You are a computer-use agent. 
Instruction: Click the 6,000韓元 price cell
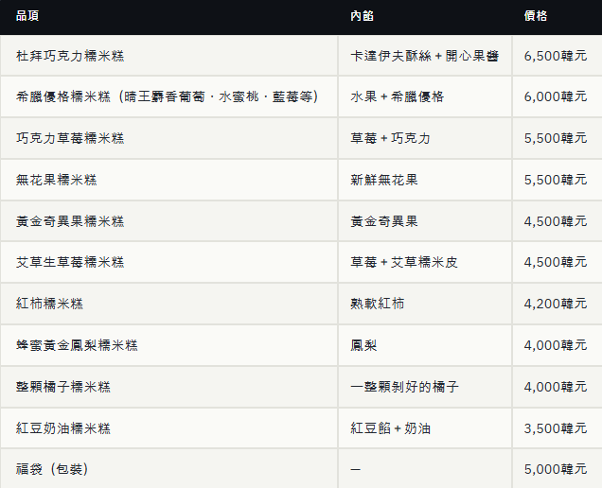pos(558,96)
